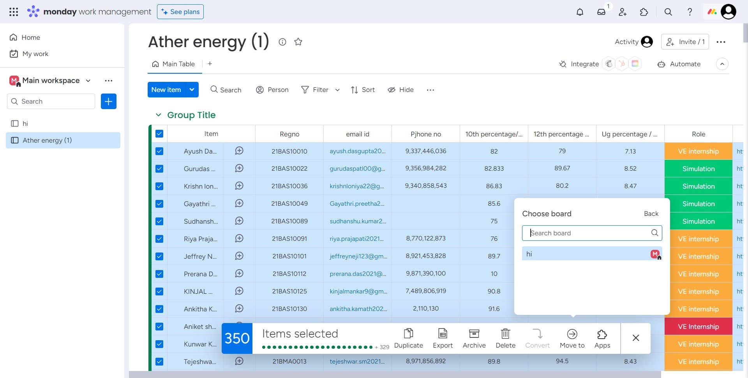Open the New item dropdown arrow
This screenshot has width=748, height=378.
(x=192, y=90)
